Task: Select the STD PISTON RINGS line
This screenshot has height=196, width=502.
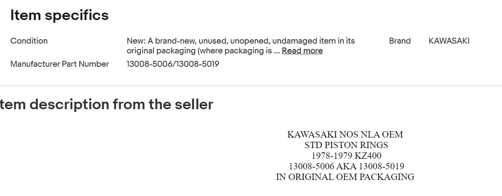Action: point(346,145)
